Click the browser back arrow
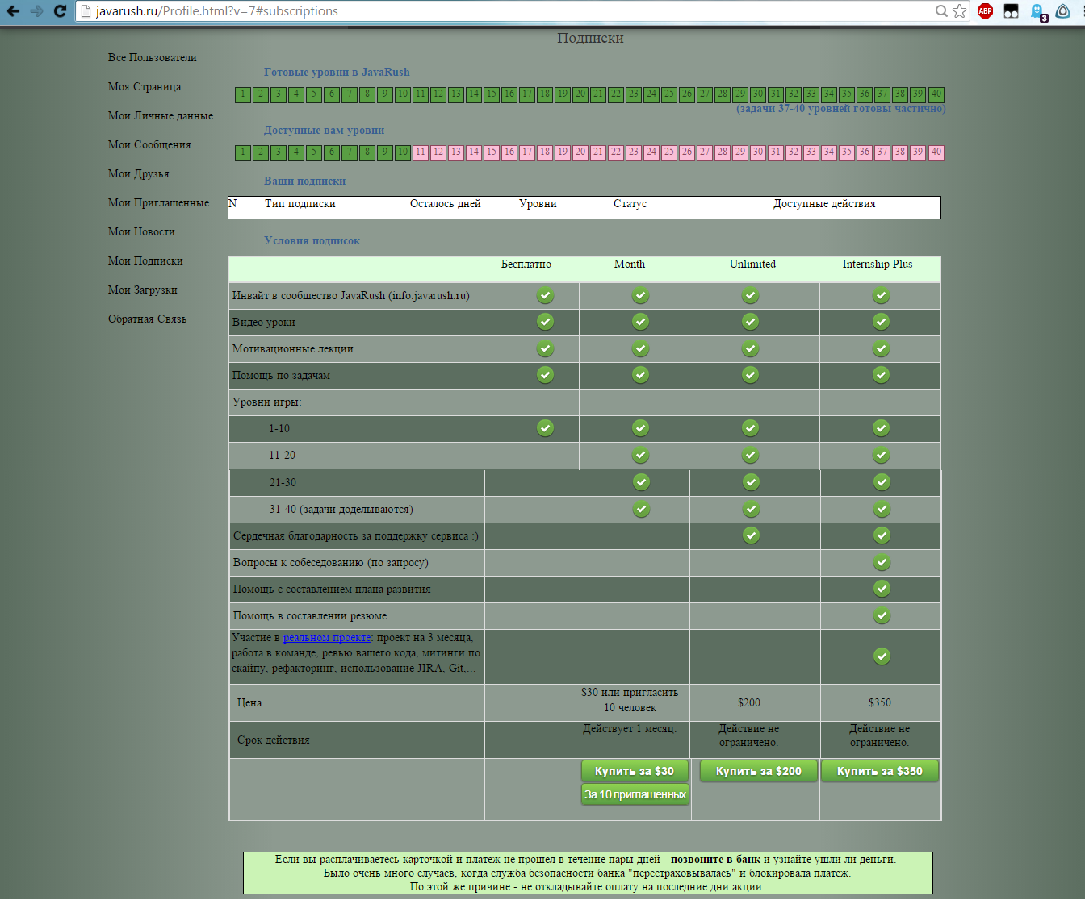The height and width of the screenshot is (900, 1085). [13, 11]
